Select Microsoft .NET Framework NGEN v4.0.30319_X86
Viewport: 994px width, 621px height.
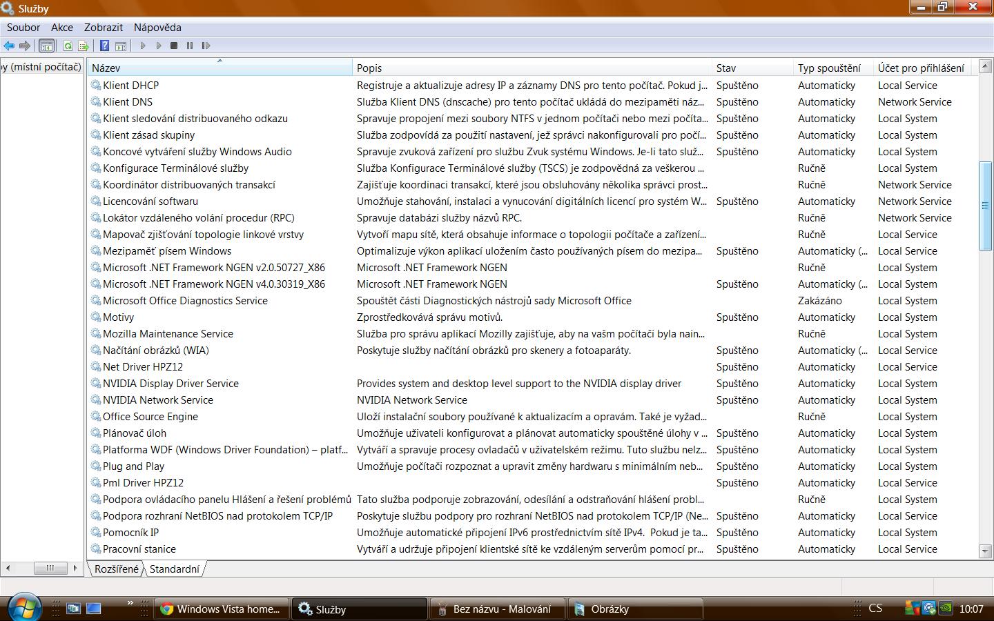[x=214, y=284]
